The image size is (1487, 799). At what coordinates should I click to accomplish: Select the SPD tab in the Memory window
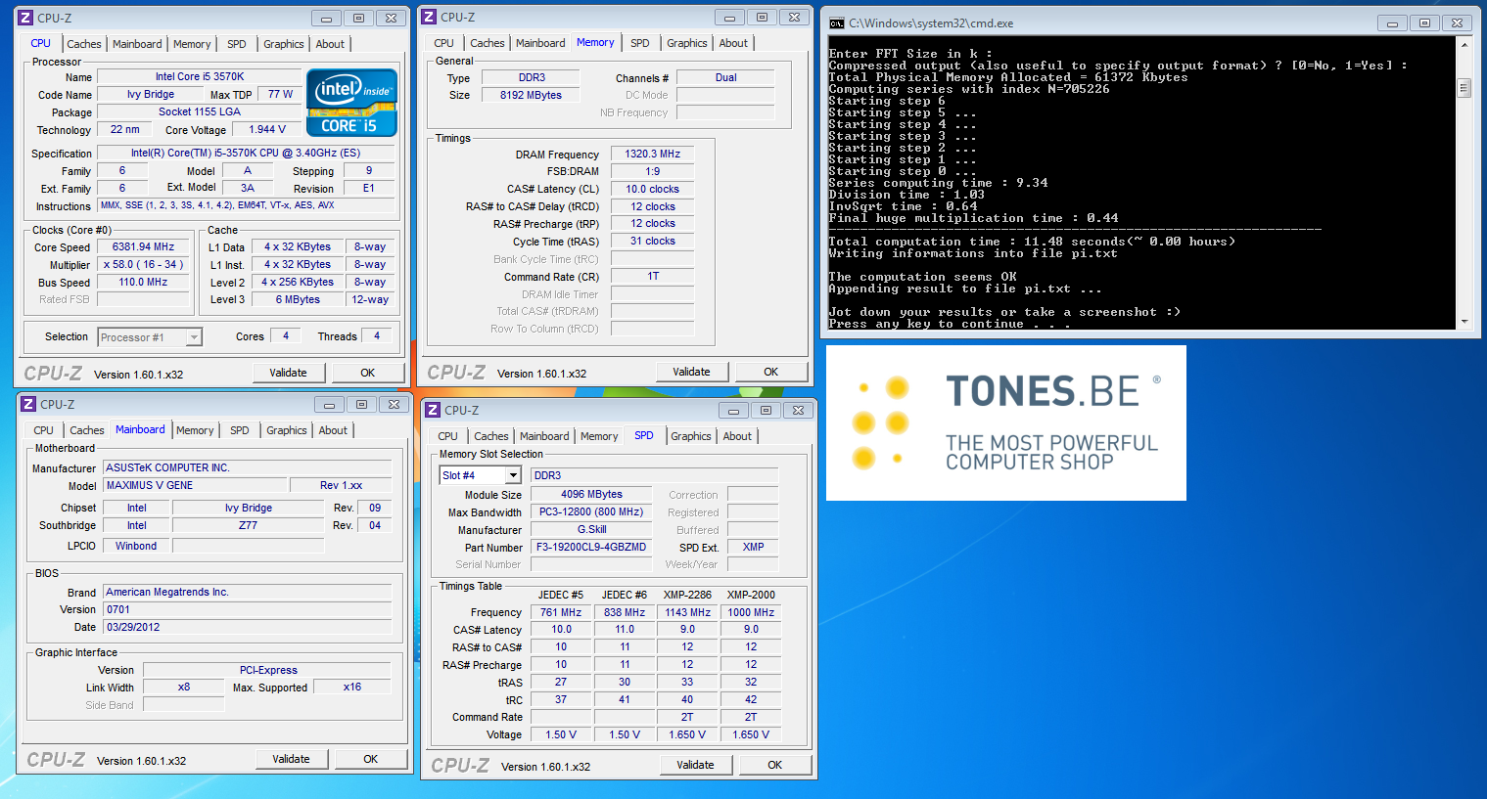pos(640,43)
